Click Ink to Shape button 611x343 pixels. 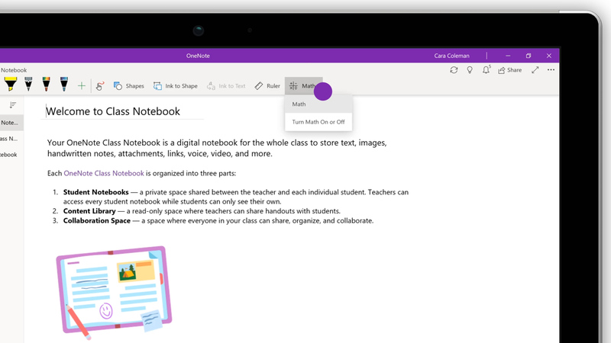pyautogui.click(x=175, y=86)
